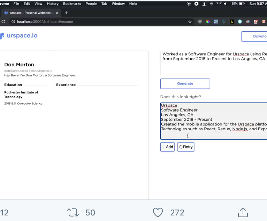Click the Wi-Fi icon in menu bar
Image resolution: width=267 pixels, height=221 pixels.
point(219,3)
